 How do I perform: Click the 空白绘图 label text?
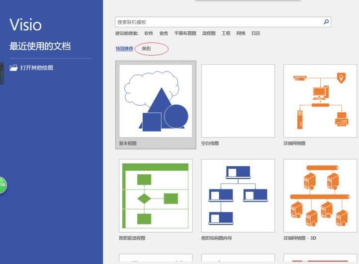coord(210,143)
